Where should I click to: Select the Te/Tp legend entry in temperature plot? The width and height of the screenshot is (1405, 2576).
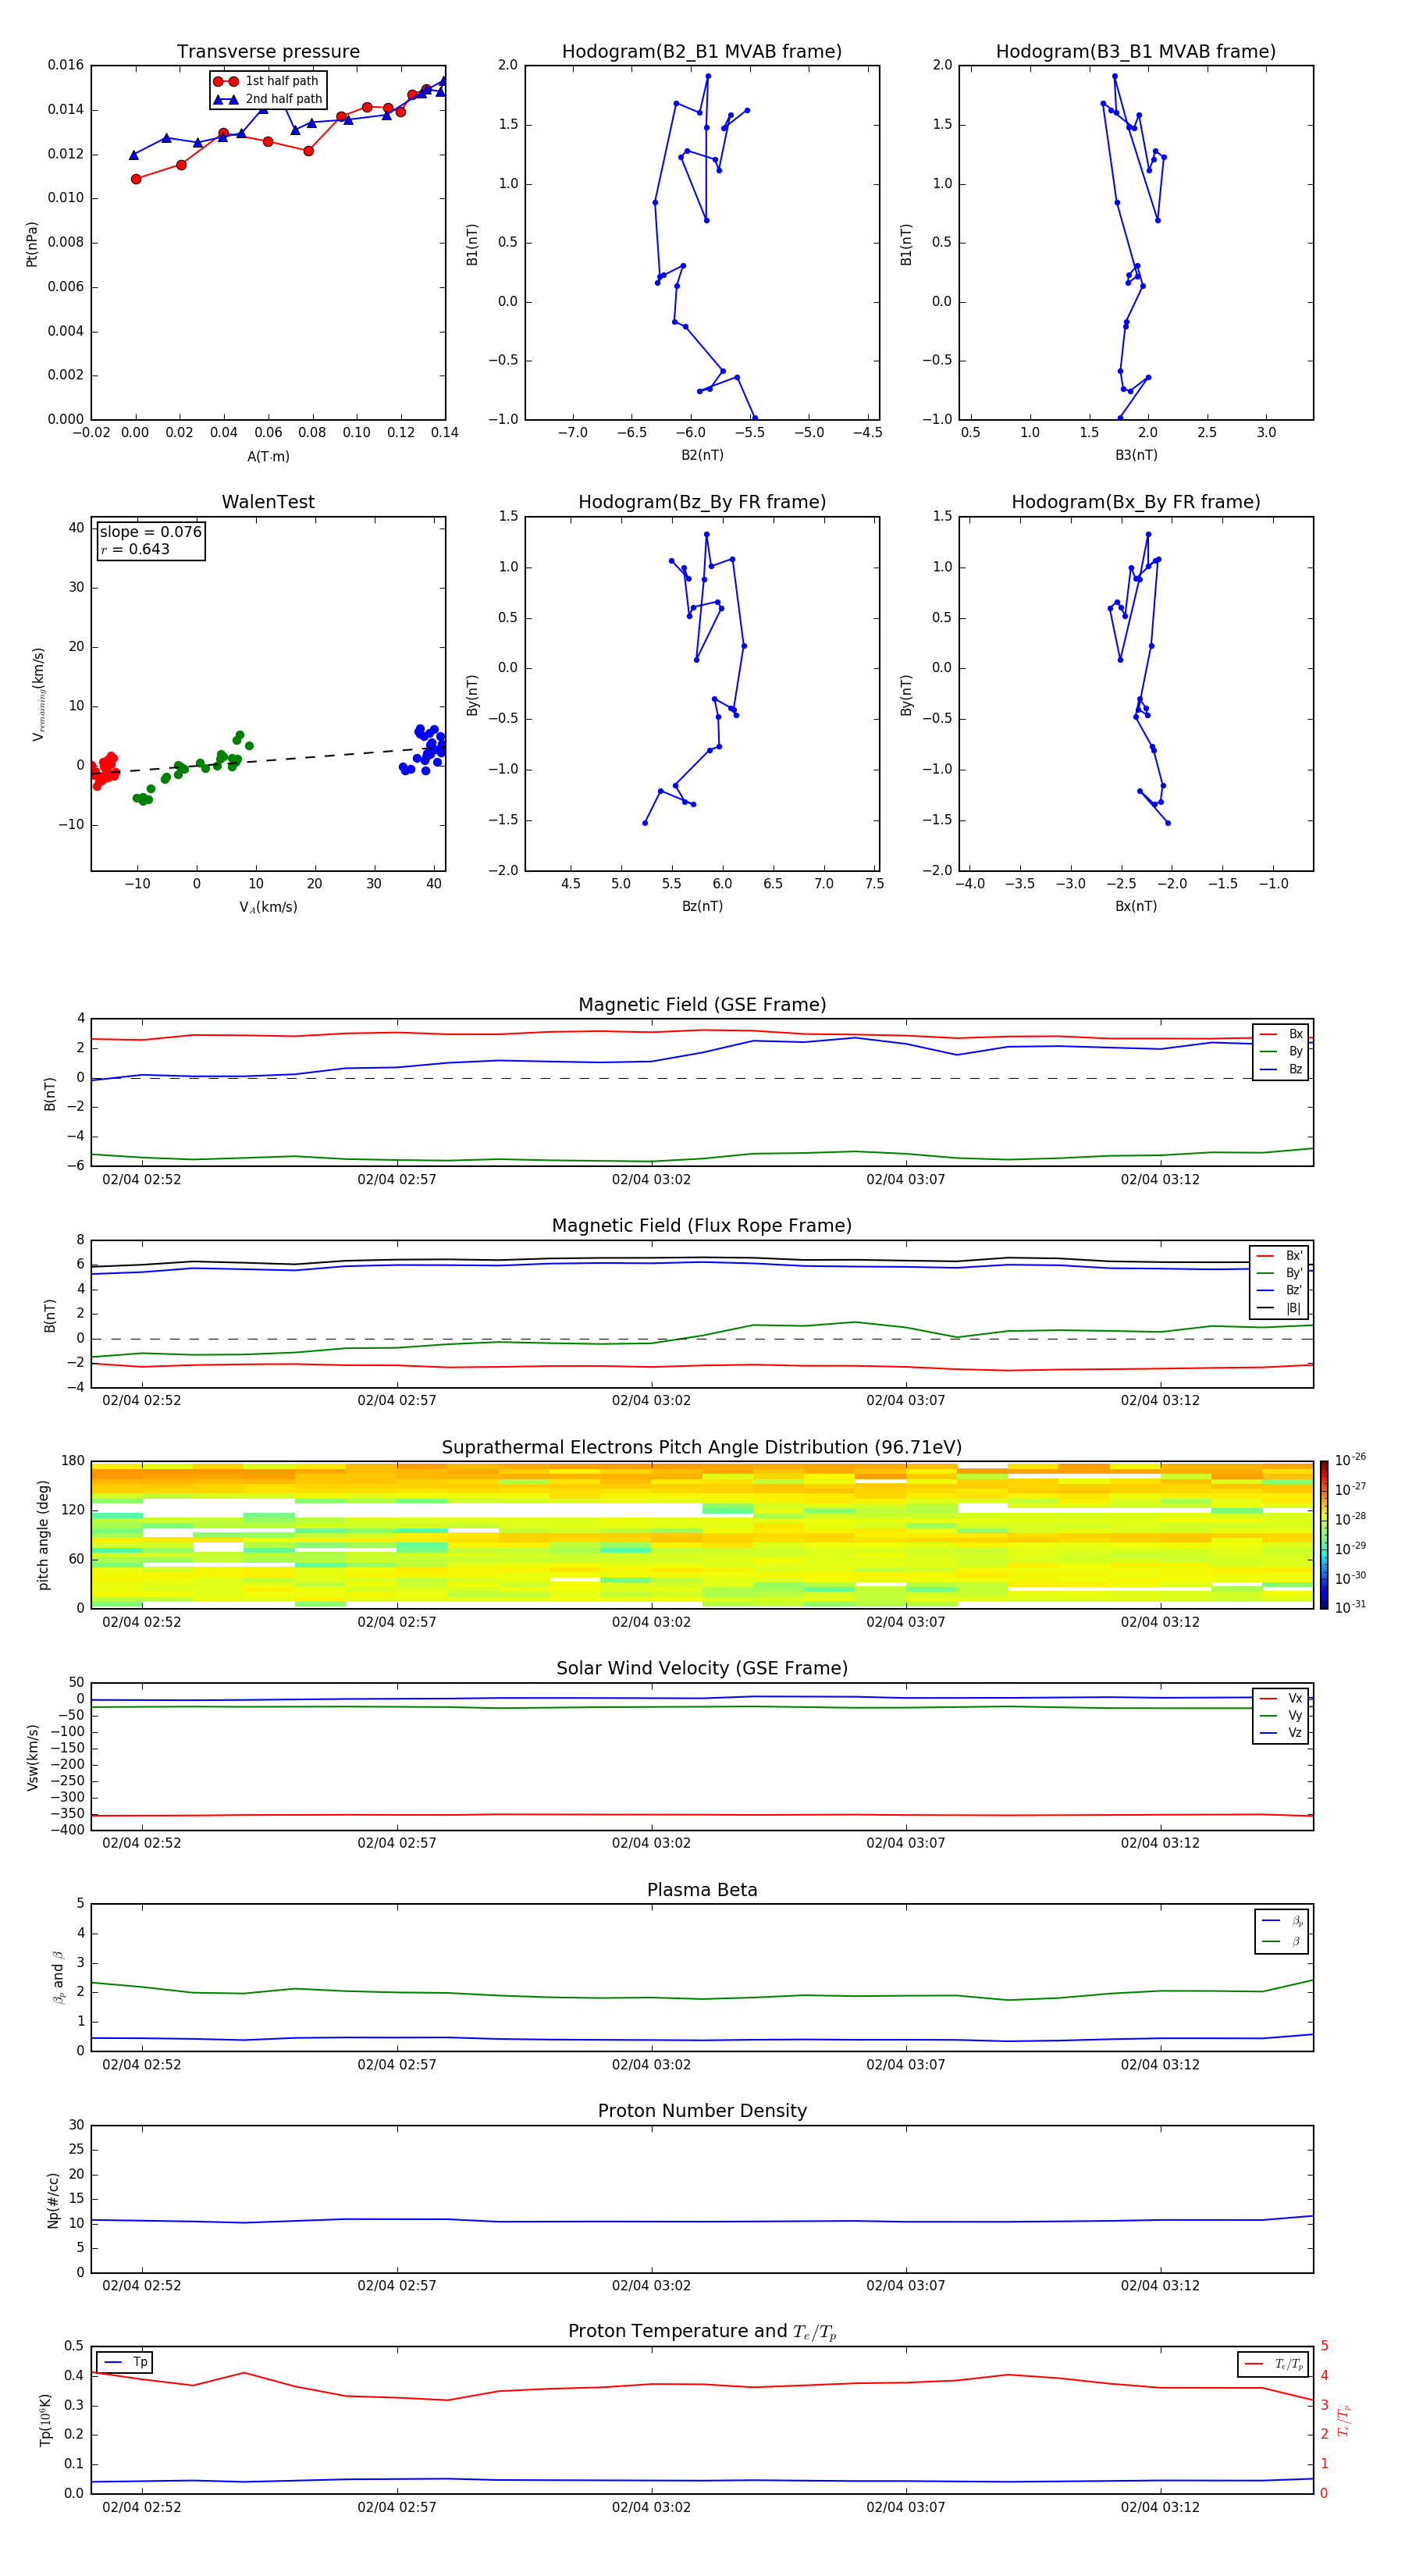coord(1273,2364)
